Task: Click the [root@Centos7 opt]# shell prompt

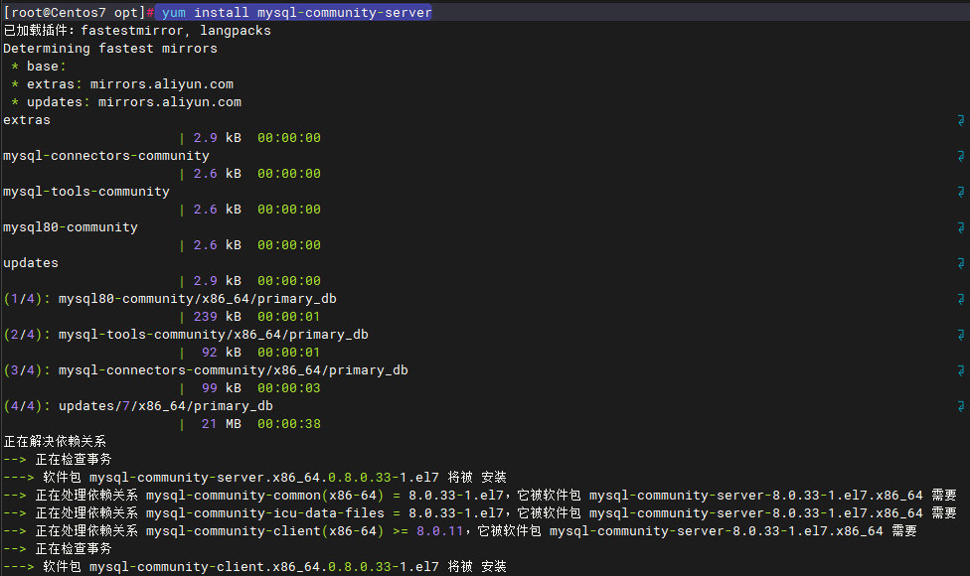Action: click(79, 12)
